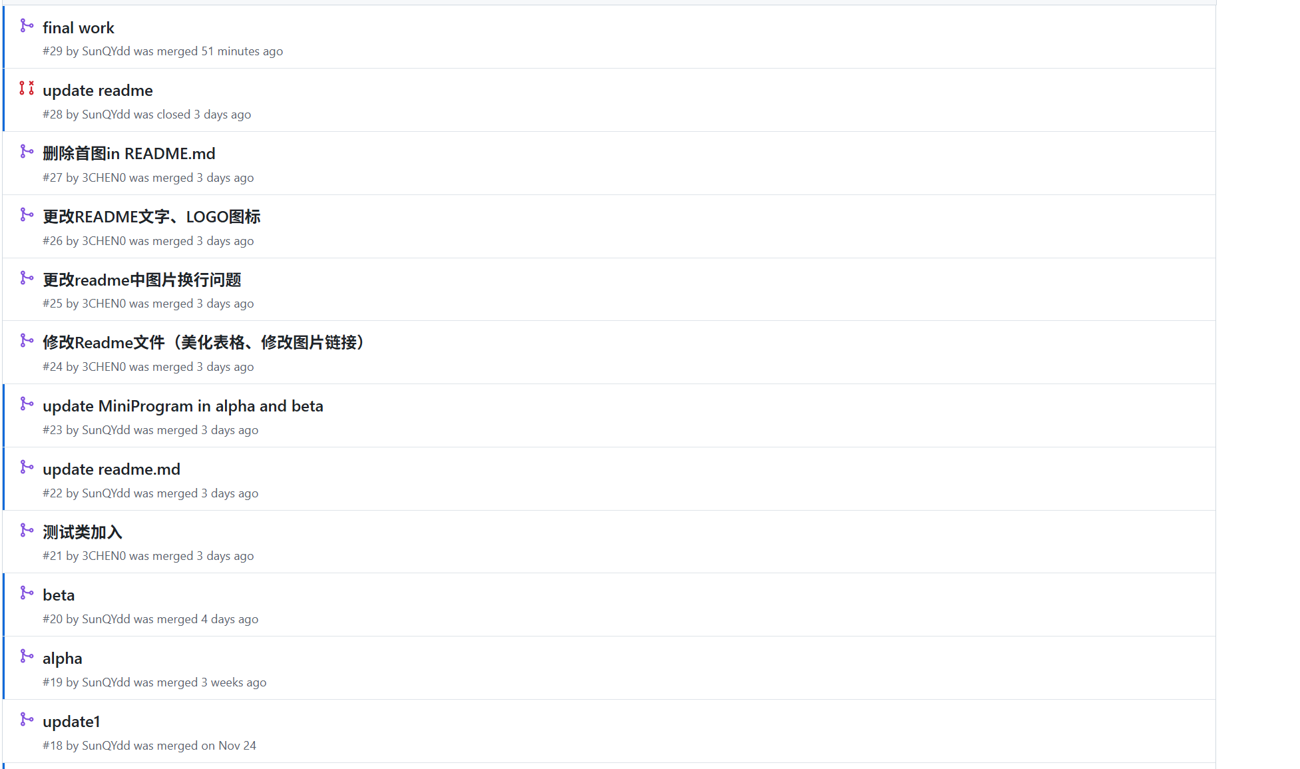Click author 3CHEN0 on pull request #27
Viewport: 1300px width, 769px height.
point(104,178)
